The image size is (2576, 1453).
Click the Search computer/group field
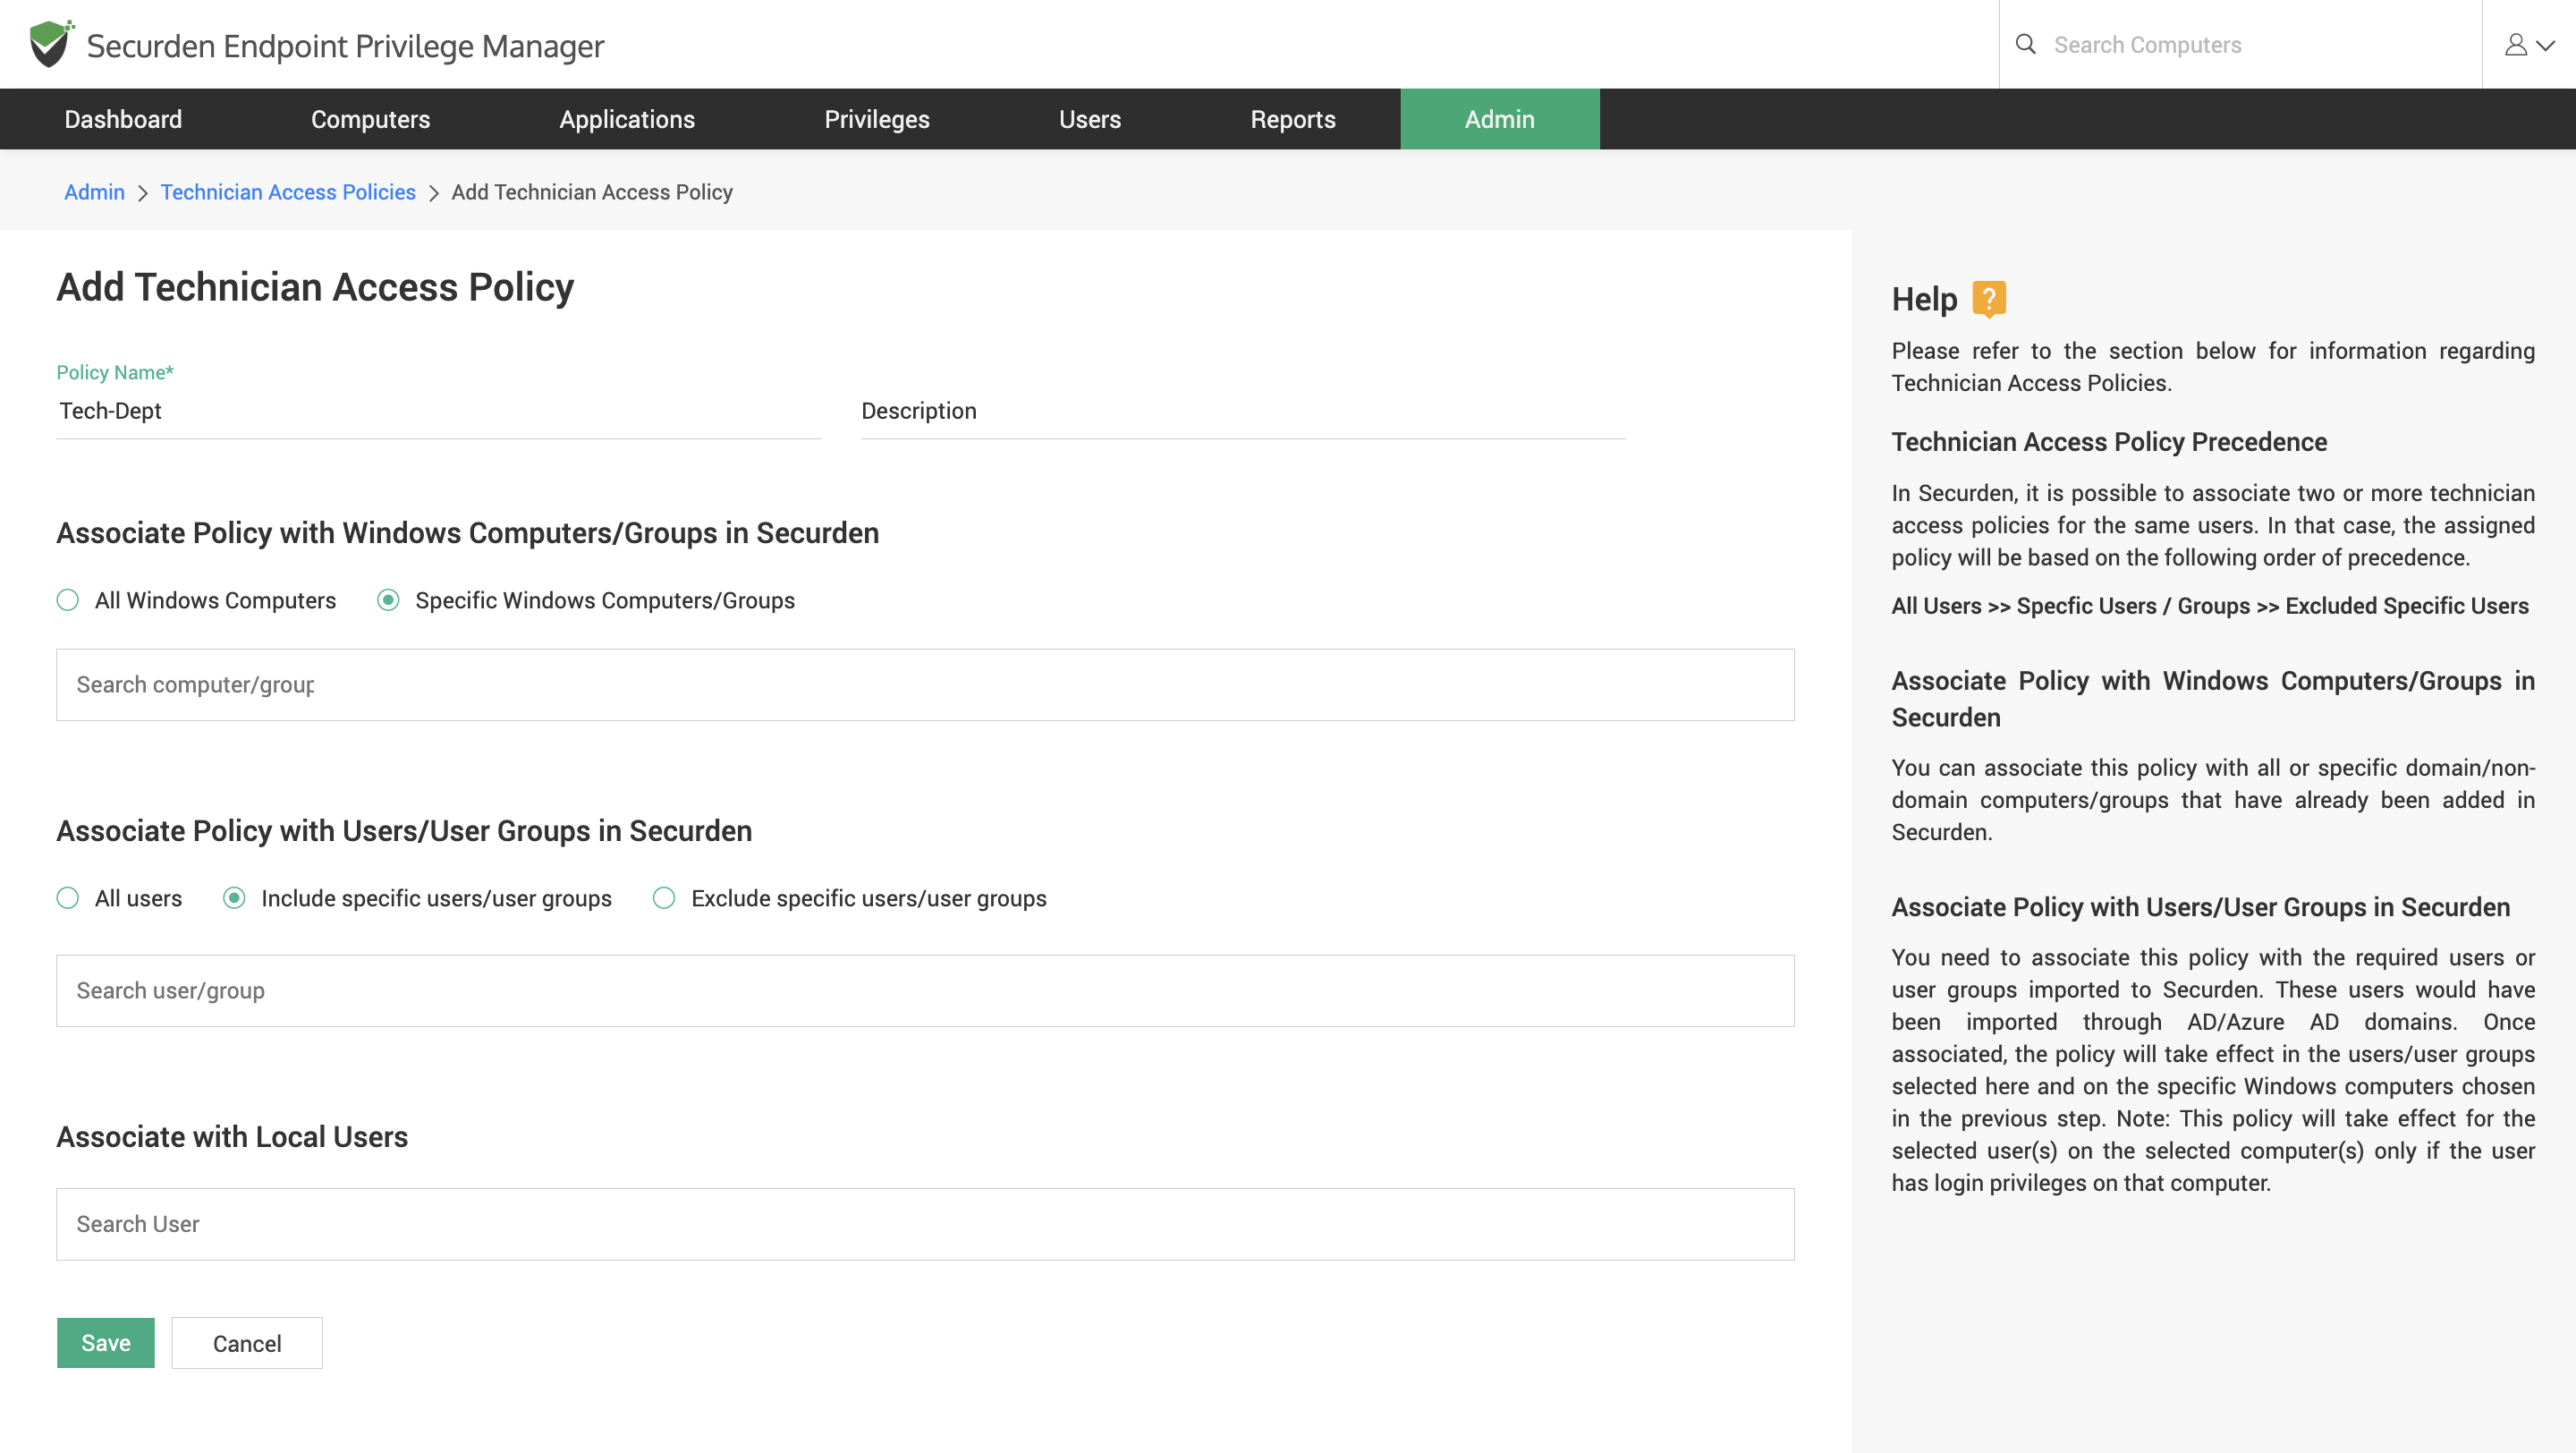(x=925, y=685)
